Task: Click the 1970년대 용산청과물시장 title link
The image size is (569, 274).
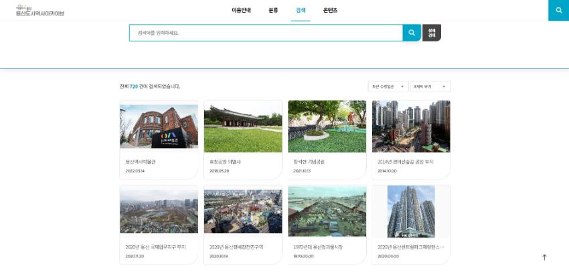Action: [x=318, y=247]
